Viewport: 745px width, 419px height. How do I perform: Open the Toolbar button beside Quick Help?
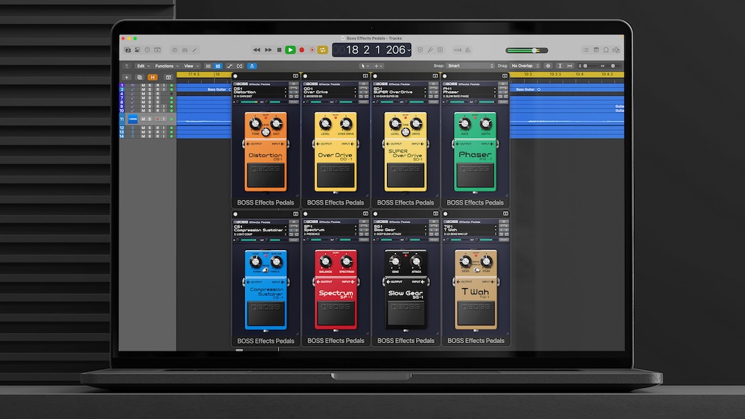click(x=158, y=50)
